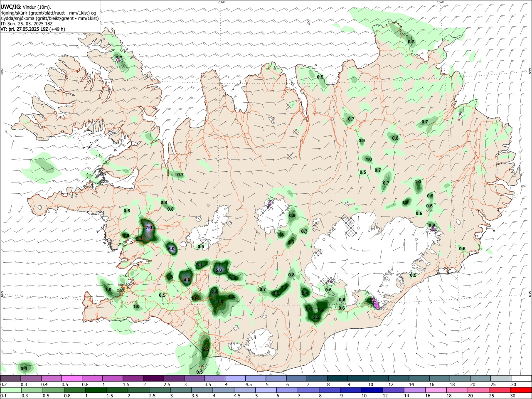This screenshot has height=399, width=532.
Task: Click the 1.9 precipitation value
Action: (233, 278)
